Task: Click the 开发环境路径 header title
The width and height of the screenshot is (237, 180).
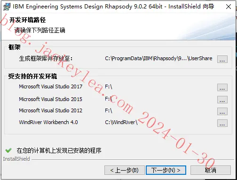Action: [x=27, y=20]
